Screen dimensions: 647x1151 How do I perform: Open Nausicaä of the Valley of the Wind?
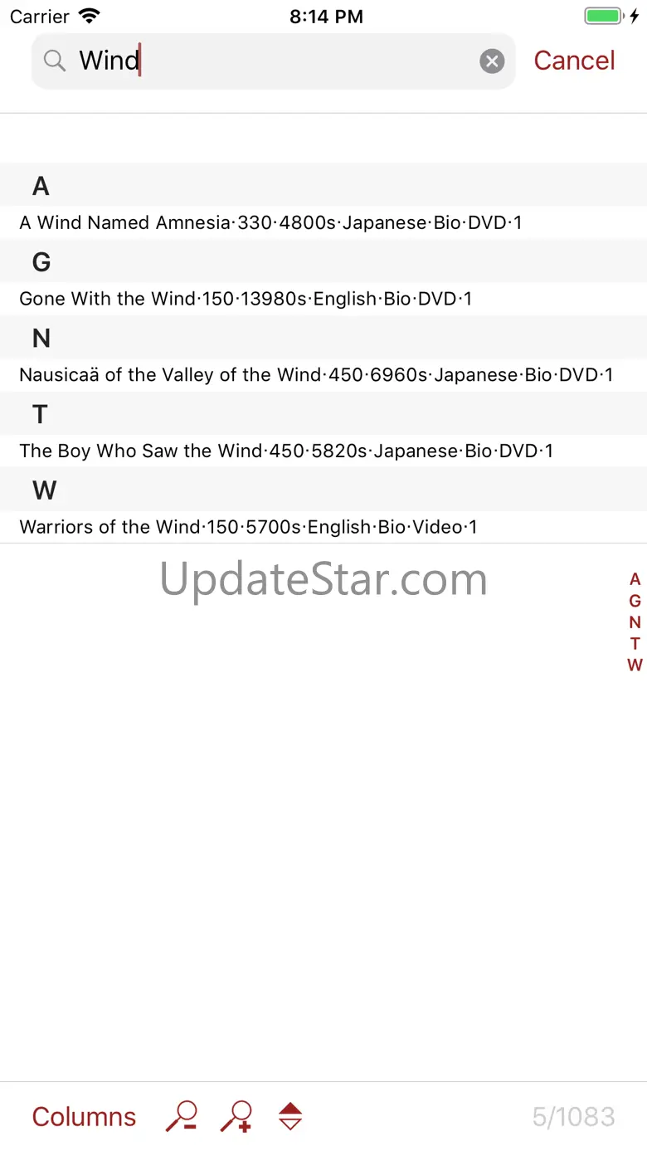323,375
